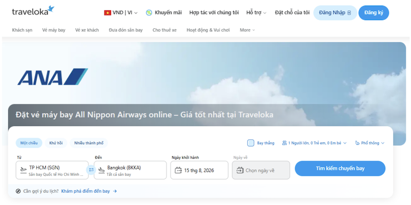Open VND | VI currency language dropdown
The image size is (411, 205).
pyautogui.click(x=121, y=12)
